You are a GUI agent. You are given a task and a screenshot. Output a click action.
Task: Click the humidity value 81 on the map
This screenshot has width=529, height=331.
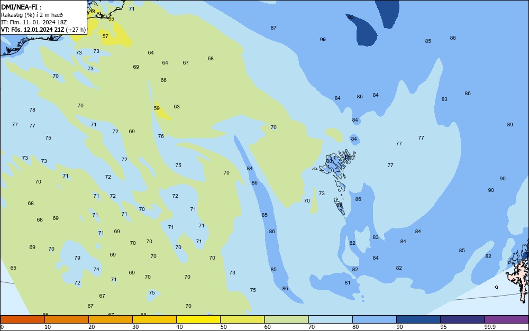coord(348,282)
